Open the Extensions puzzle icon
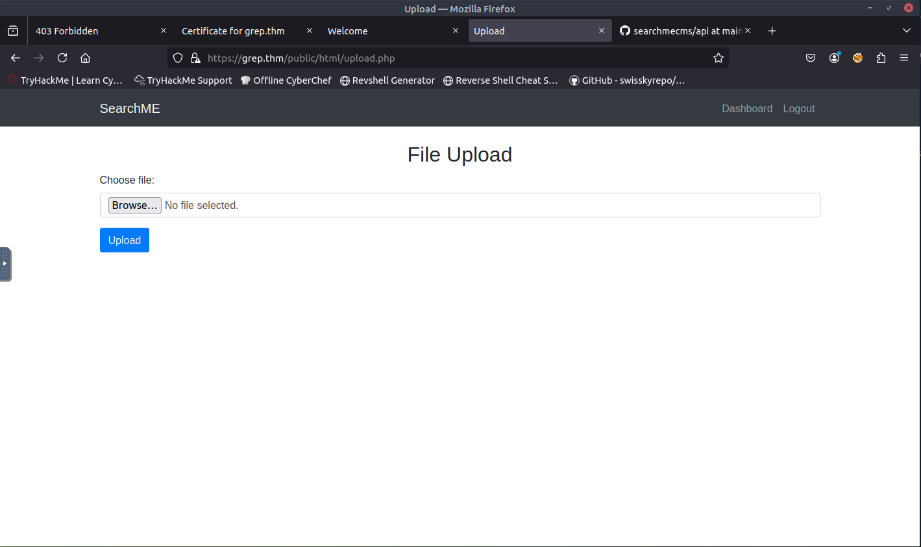 (881, 58)
